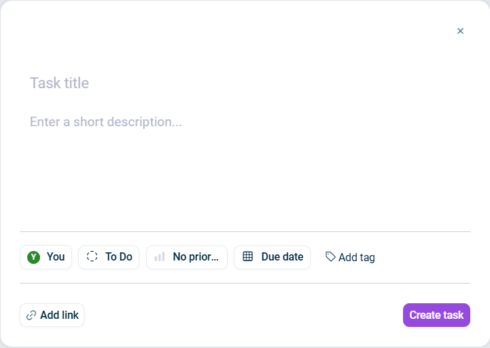The image size is (490, 348).
Task: Close the new task dialog
Action: click(460, 31)
